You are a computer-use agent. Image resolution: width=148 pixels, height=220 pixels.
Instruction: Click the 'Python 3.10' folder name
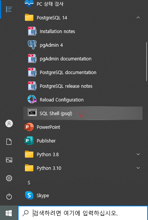tap(49, 168)
